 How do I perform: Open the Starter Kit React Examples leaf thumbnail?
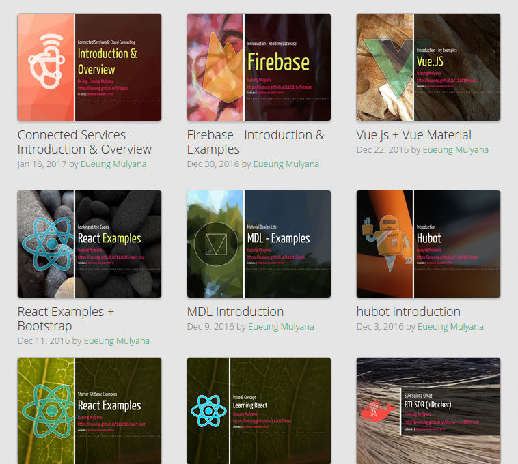[x=90, y=411]
